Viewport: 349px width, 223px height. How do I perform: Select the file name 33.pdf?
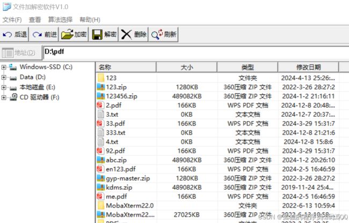(115, 123)
